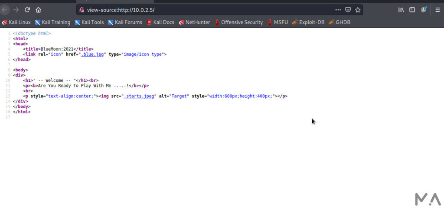Click the Forward navigation arrow
The height and width of the screenshot is (215, 444).
pos(16,10)
